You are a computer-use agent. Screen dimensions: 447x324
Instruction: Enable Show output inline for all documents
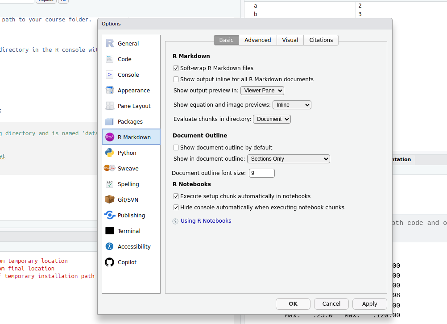coord(176,79)
